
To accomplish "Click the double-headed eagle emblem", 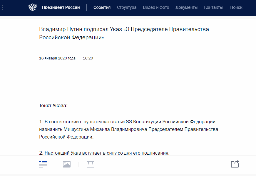I will (x=33, y=7).
